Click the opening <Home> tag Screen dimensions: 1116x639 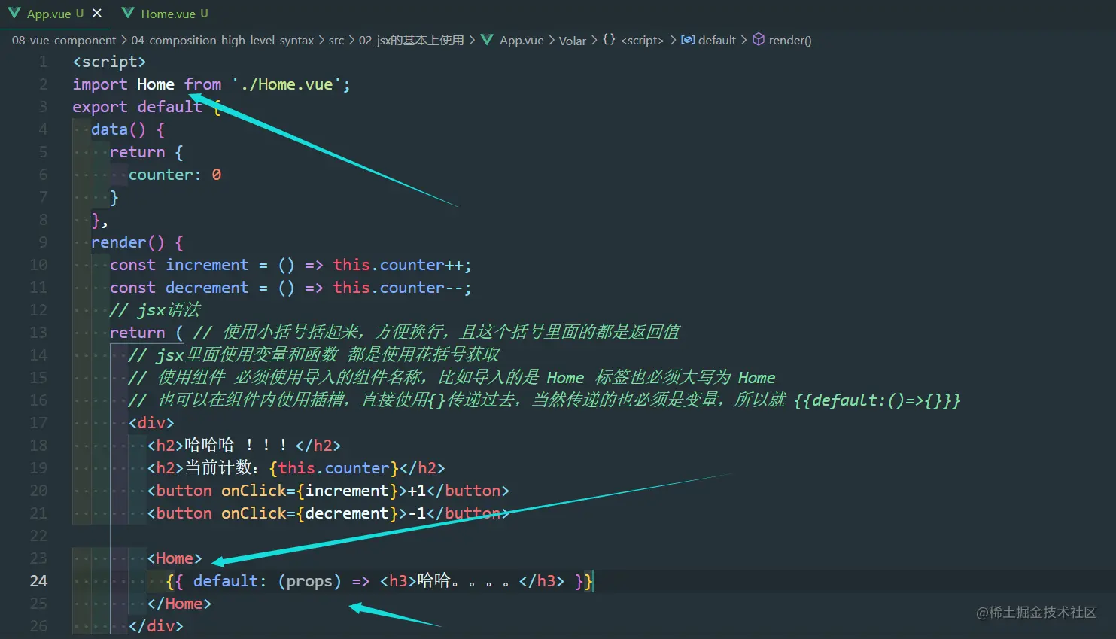[175, 558]
